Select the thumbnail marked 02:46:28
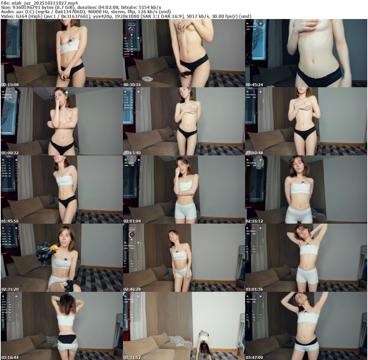Image resolution: width=368 pixels, height=360 pixels. (x=184, y=258)
